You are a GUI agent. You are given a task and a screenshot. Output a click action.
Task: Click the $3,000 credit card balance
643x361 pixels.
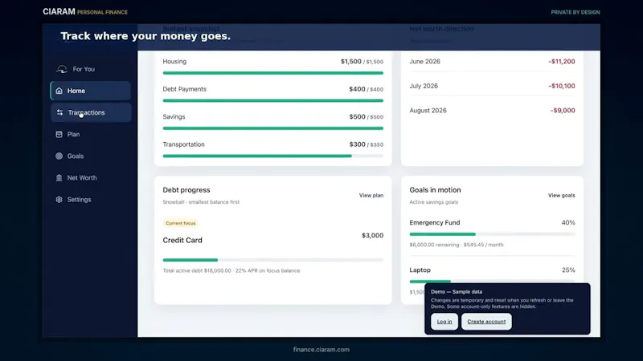point(372,235)
